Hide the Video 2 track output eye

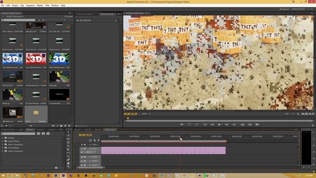pyautogui.click(x=81, y=145)
